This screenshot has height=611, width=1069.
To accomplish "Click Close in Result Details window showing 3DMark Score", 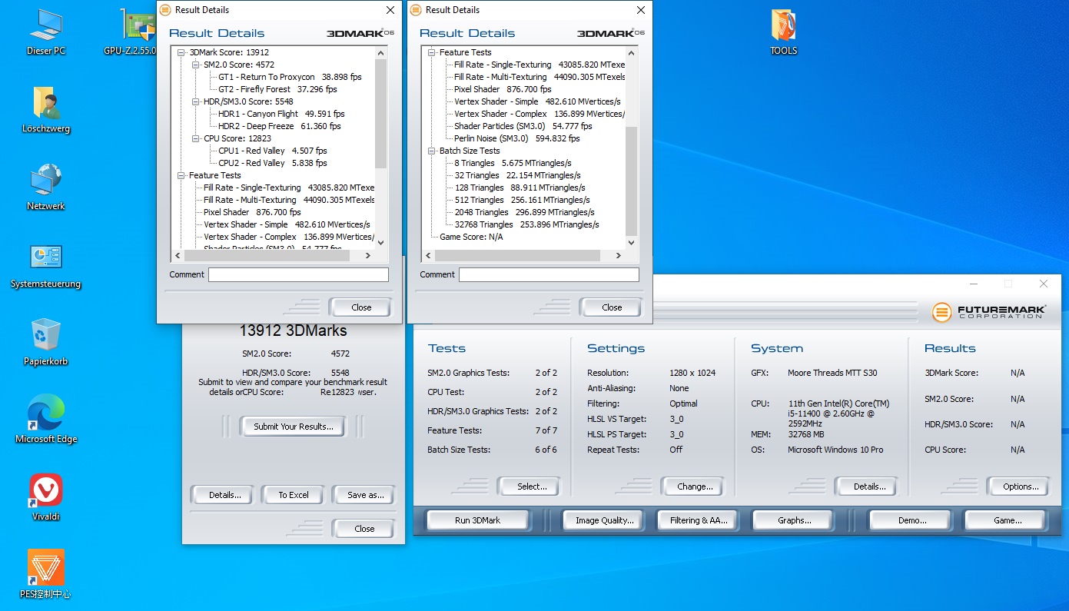I will (361, 307).
